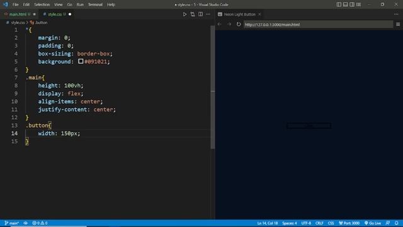Click the VS Code logo icon
Image resolution: width=403 pixels, height=227 pixels.
click(x=6, y=4)
